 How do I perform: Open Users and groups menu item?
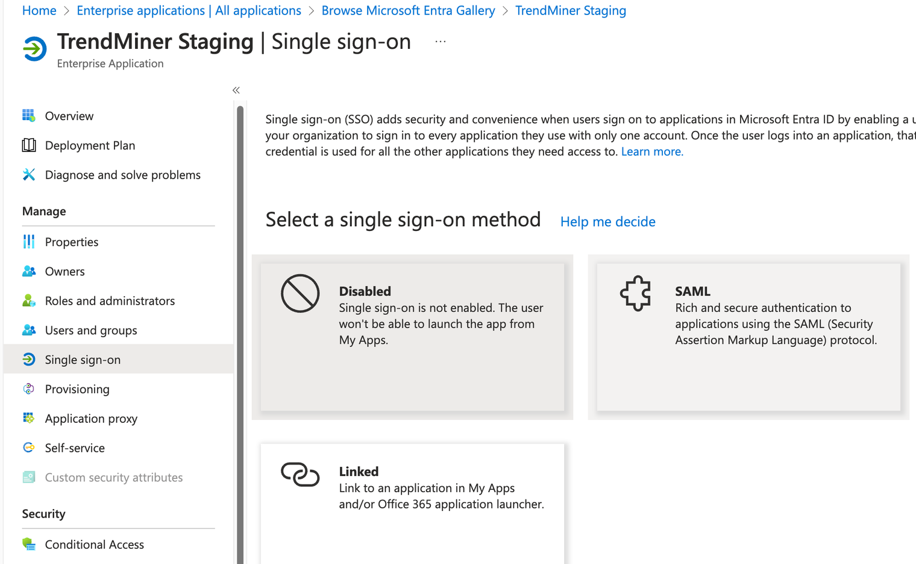pyautogui.click(x=91, y=330)
